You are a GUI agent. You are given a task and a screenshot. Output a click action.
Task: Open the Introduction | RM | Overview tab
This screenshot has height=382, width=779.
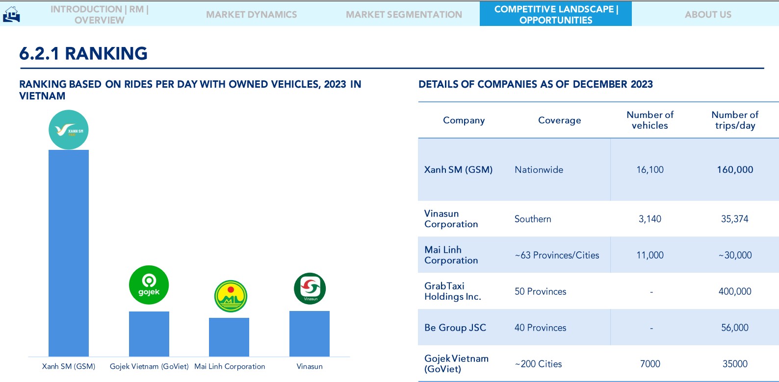(100, 14)
